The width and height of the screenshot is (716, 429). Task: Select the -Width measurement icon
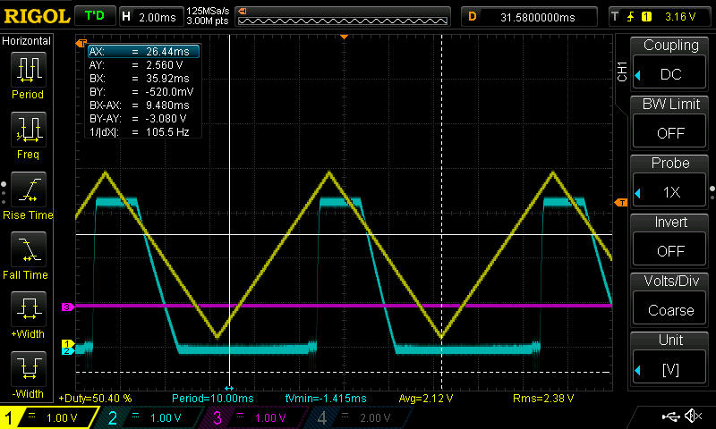click(x=29, y=369)
